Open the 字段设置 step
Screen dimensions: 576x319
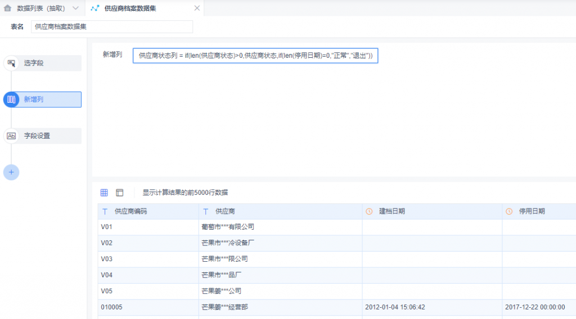[42, 136]
